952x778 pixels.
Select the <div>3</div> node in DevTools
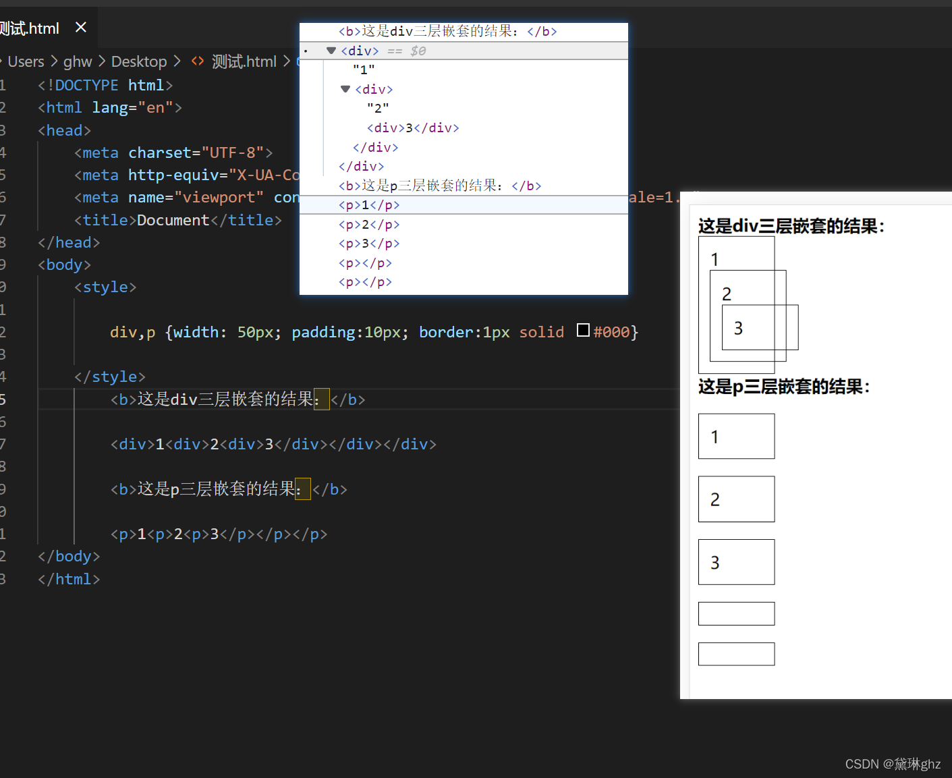pyautogui.click(x=413, y=128)
